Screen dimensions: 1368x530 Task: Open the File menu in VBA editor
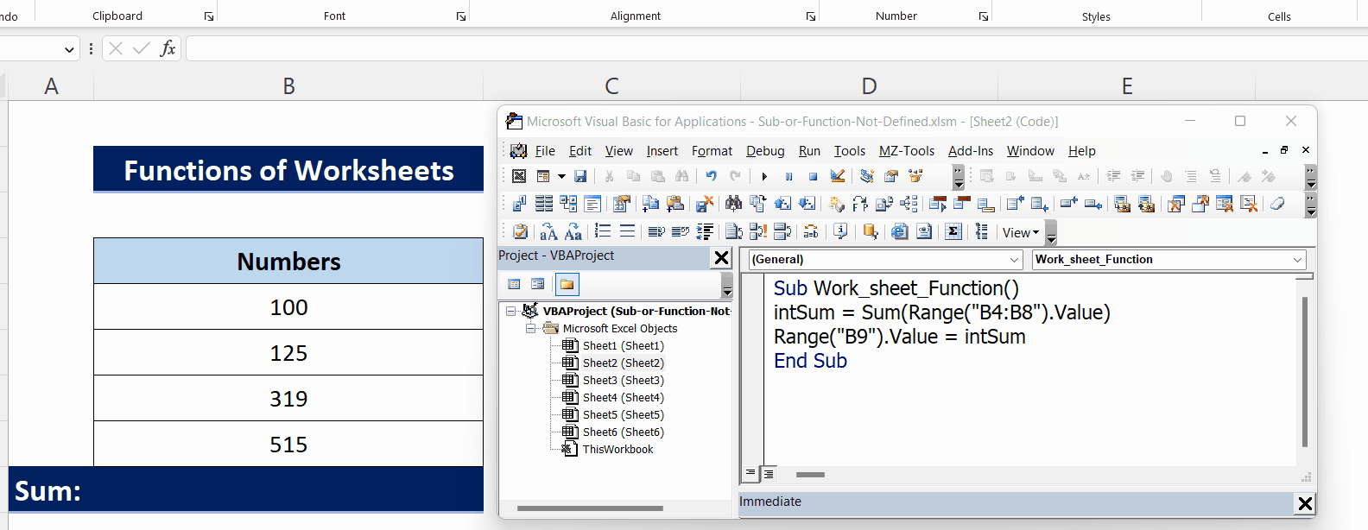pos(545,151)
